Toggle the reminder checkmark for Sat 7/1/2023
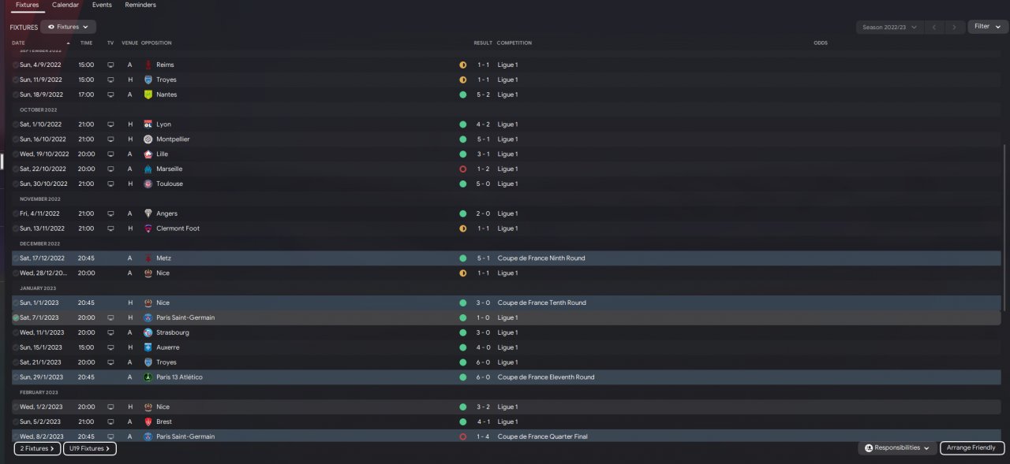Viewport: 1010px width, 464px height. coord(16,317)
